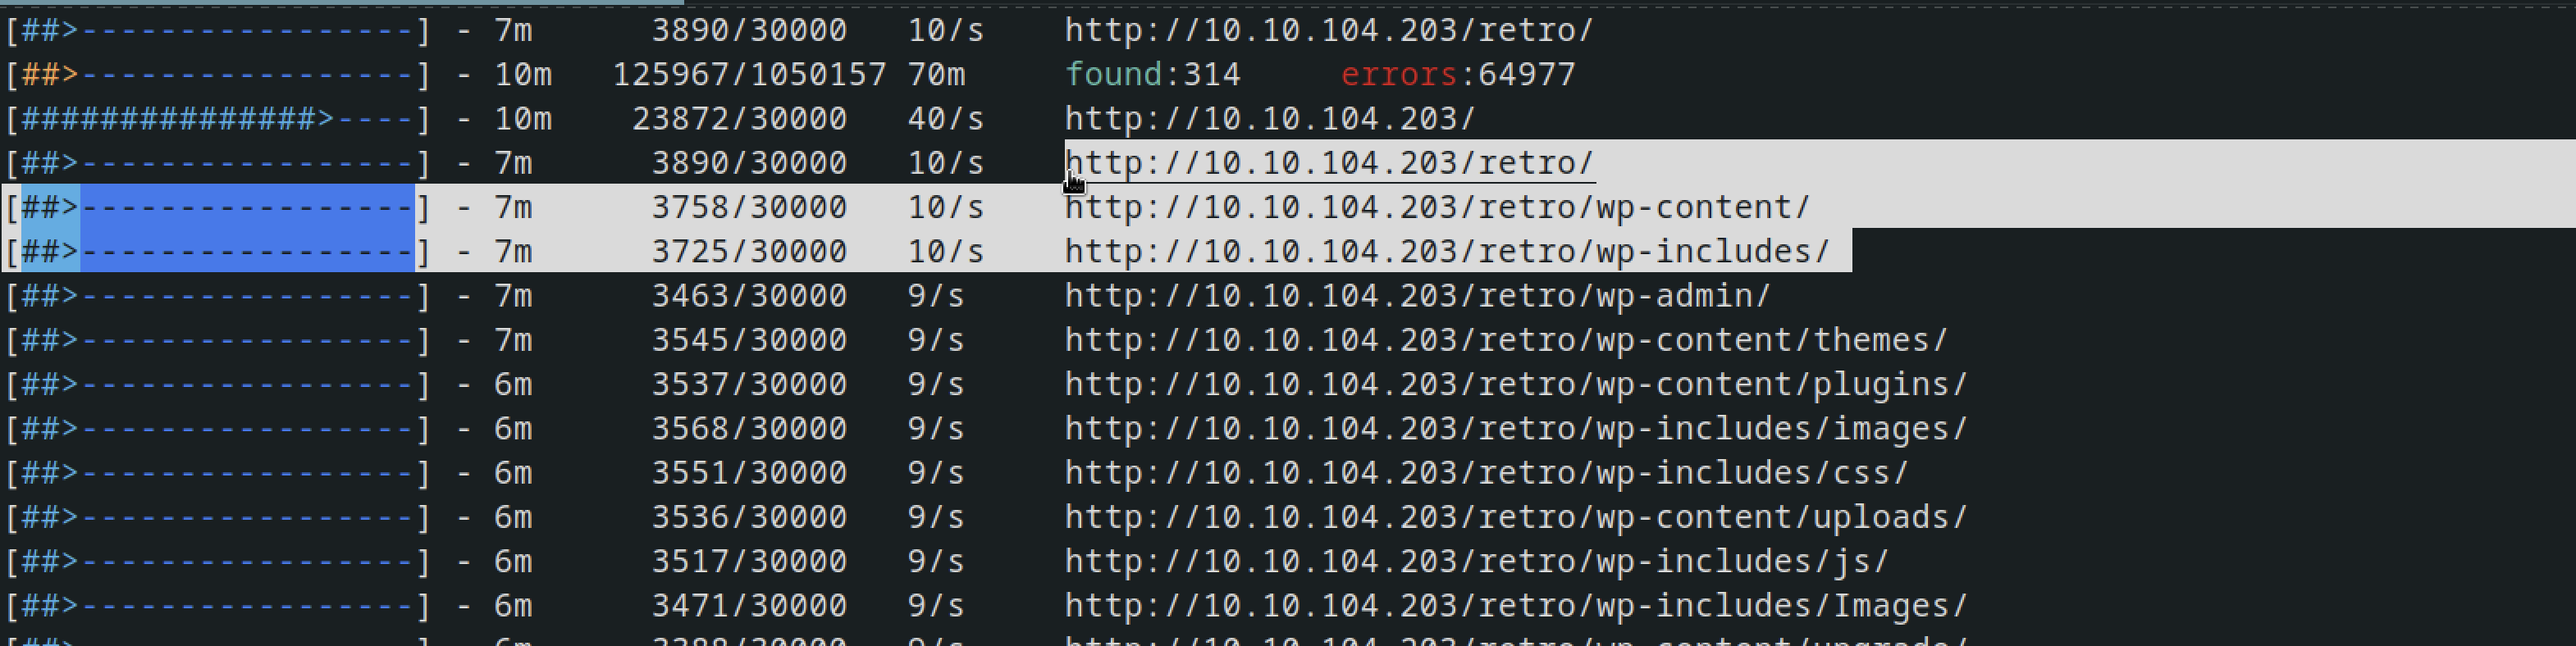Screen dimensions: 2576x646
Task: Click the wp-includes/js/ URL
Action: pyautogui.click(x=1476, y=561)
